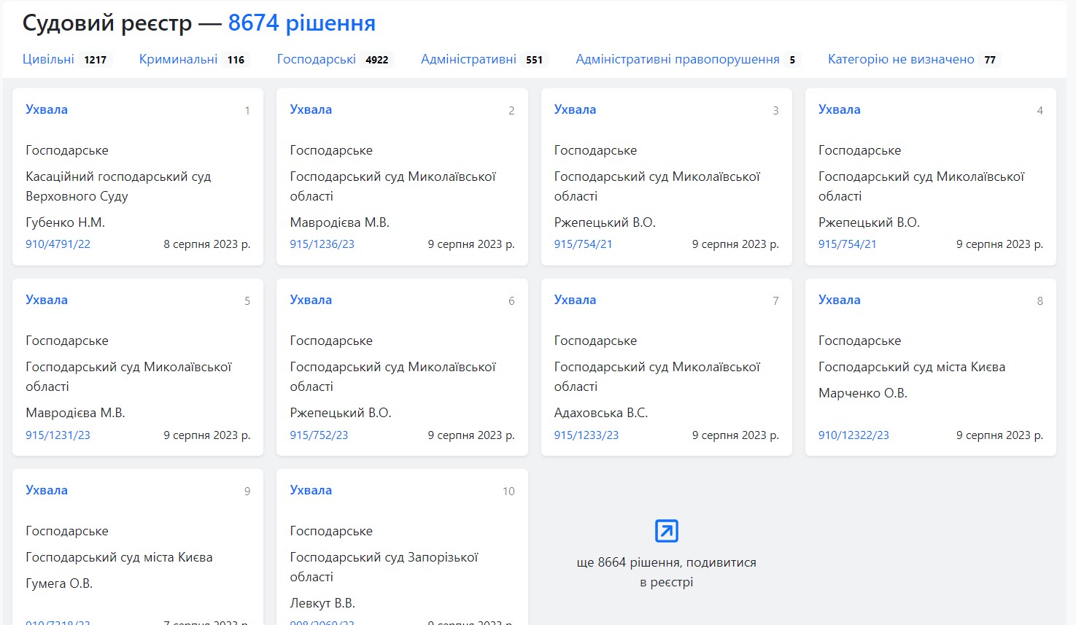Open Ухвала title in card 10

click(311, 490)
